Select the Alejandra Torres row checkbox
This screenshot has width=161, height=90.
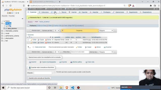point(28,40)
